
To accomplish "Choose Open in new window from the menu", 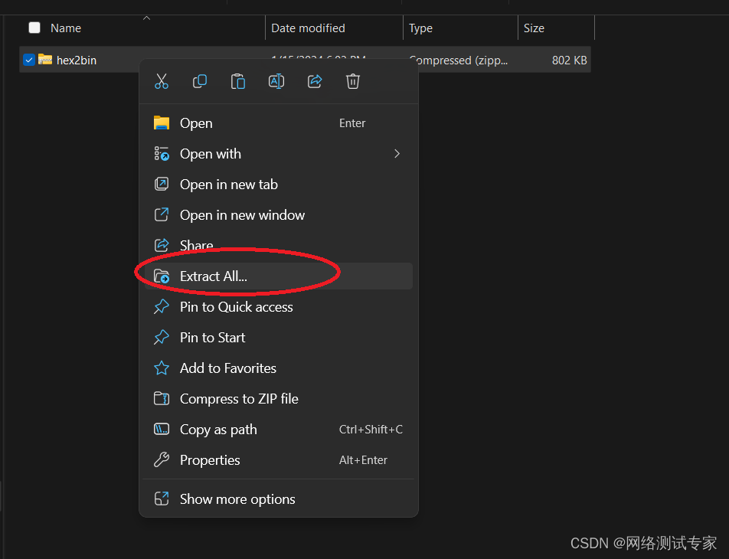I will click(x=242, y=214).
